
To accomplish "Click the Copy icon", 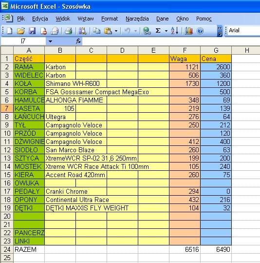I will (96, 31).
